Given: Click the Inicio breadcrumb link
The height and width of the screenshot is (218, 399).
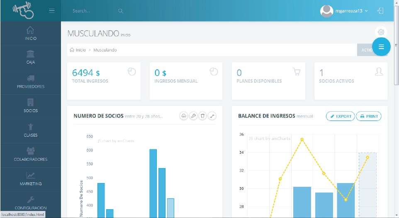Looking at the screenshot, I should [x=80, y=50].
